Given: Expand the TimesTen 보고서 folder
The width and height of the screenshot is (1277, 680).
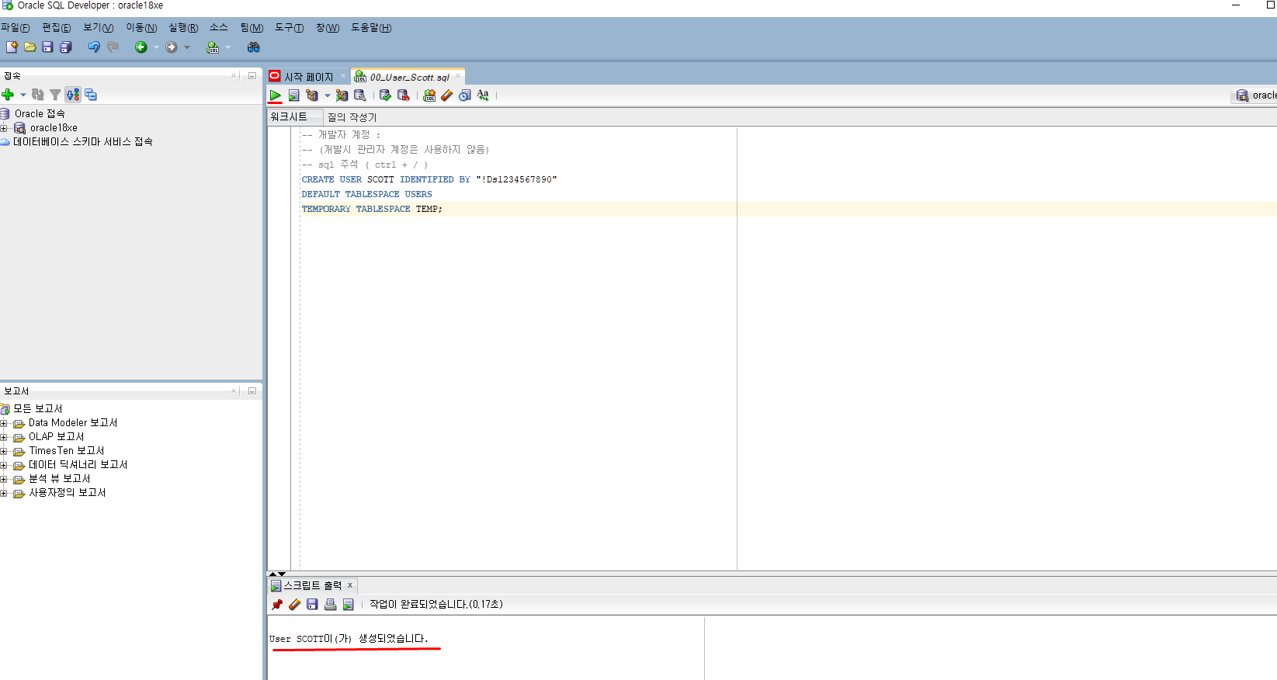Looking at the screenshot, I should tap(4, 451).
